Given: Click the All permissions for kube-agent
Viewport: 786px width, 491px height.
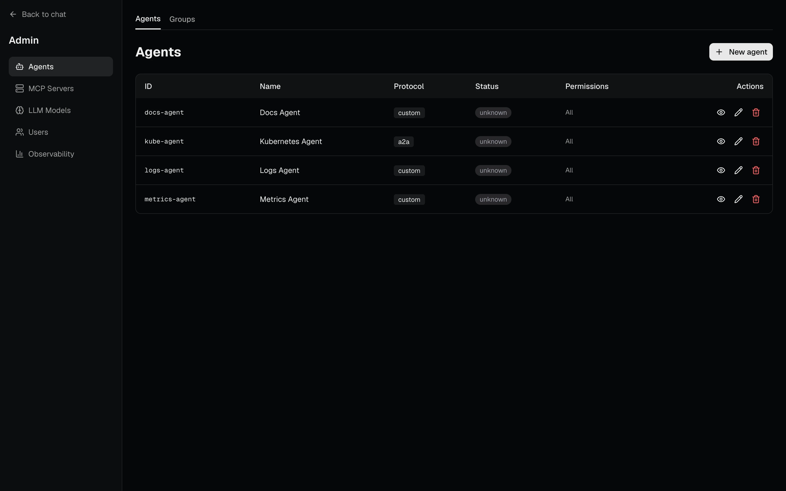Looking at the screenshot, I should [569, 141].
